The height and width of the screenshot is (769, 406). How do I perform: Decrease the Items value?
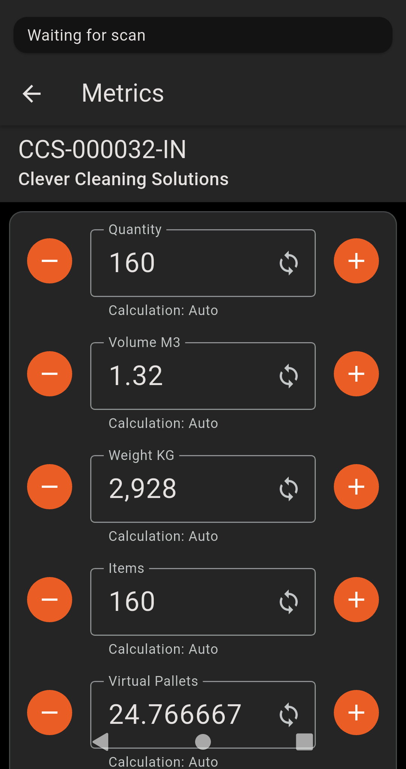[x=50, y=600]
